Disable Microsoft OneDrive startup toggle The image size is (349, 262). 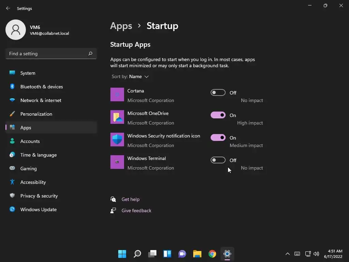218,115
